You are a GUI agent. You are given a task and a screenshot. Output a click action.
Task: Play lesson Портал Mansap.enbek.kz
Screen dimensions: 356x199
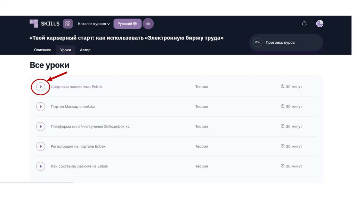(x=41, y=107)
